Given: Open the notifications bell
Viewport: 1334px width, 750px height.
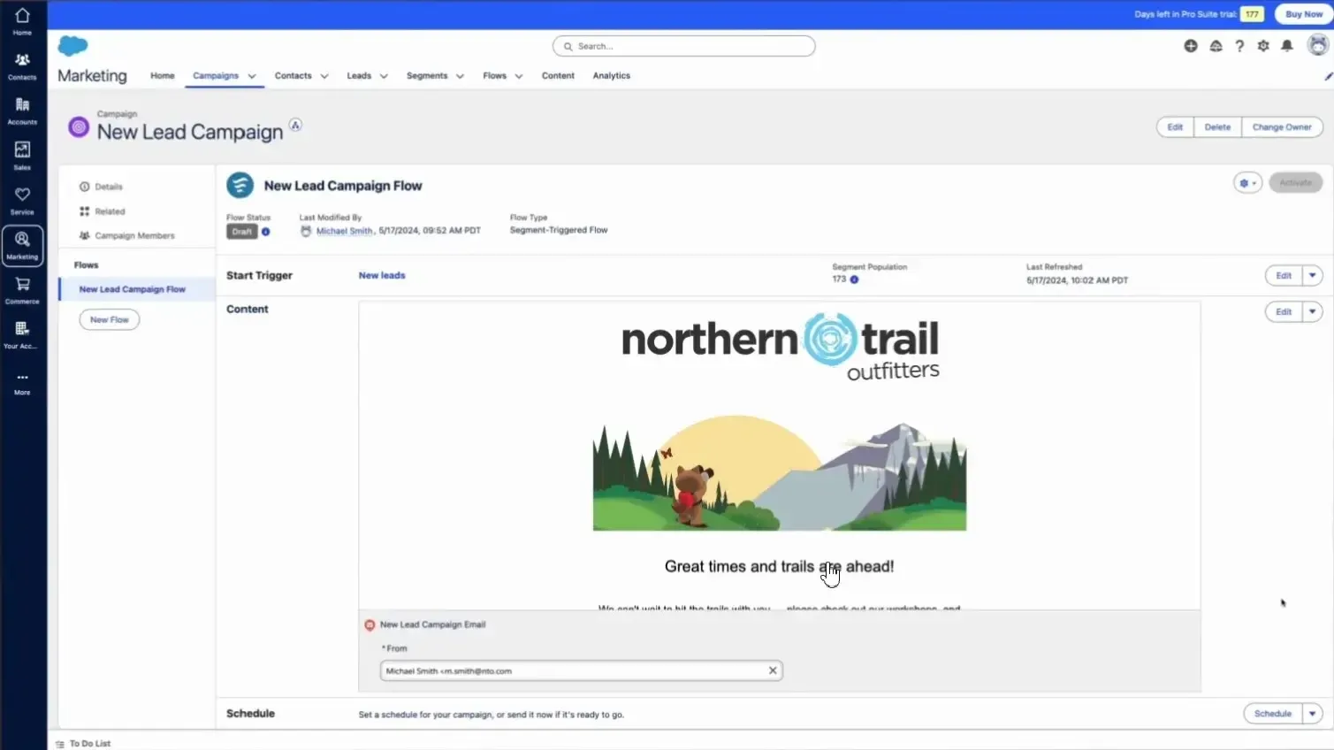Looking at the screenshot, I should pyautogui.click(x=1287, y=46).
